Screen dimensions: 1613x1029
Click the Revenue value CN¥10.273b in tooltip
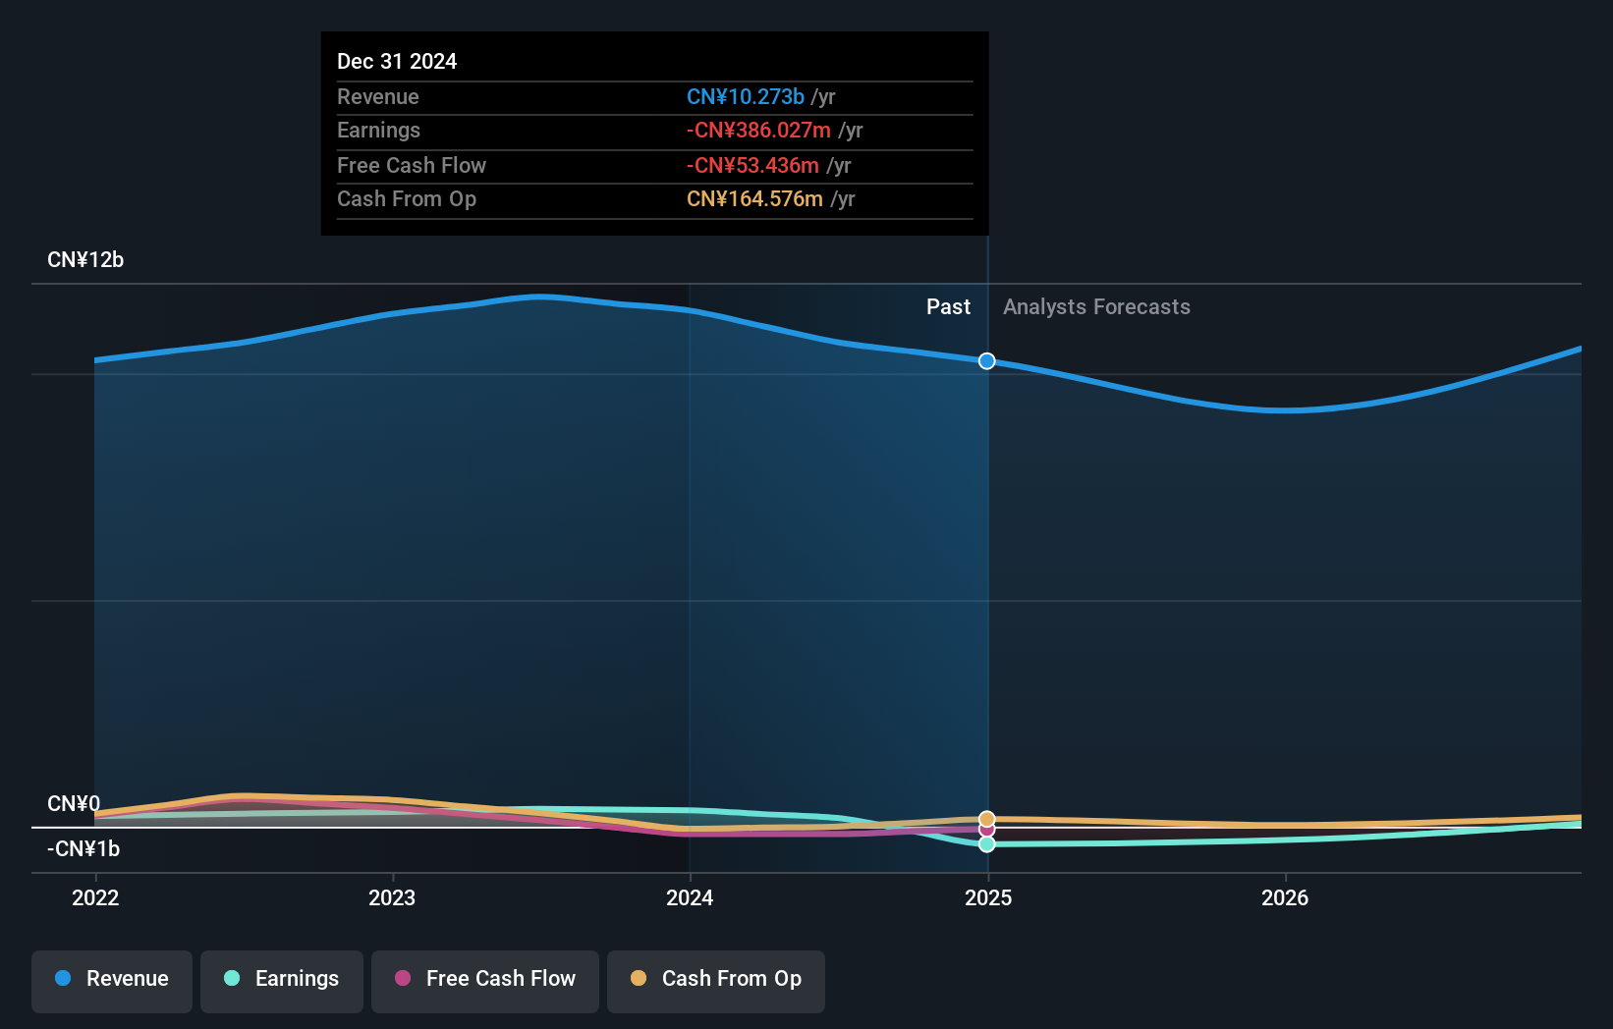746,96
